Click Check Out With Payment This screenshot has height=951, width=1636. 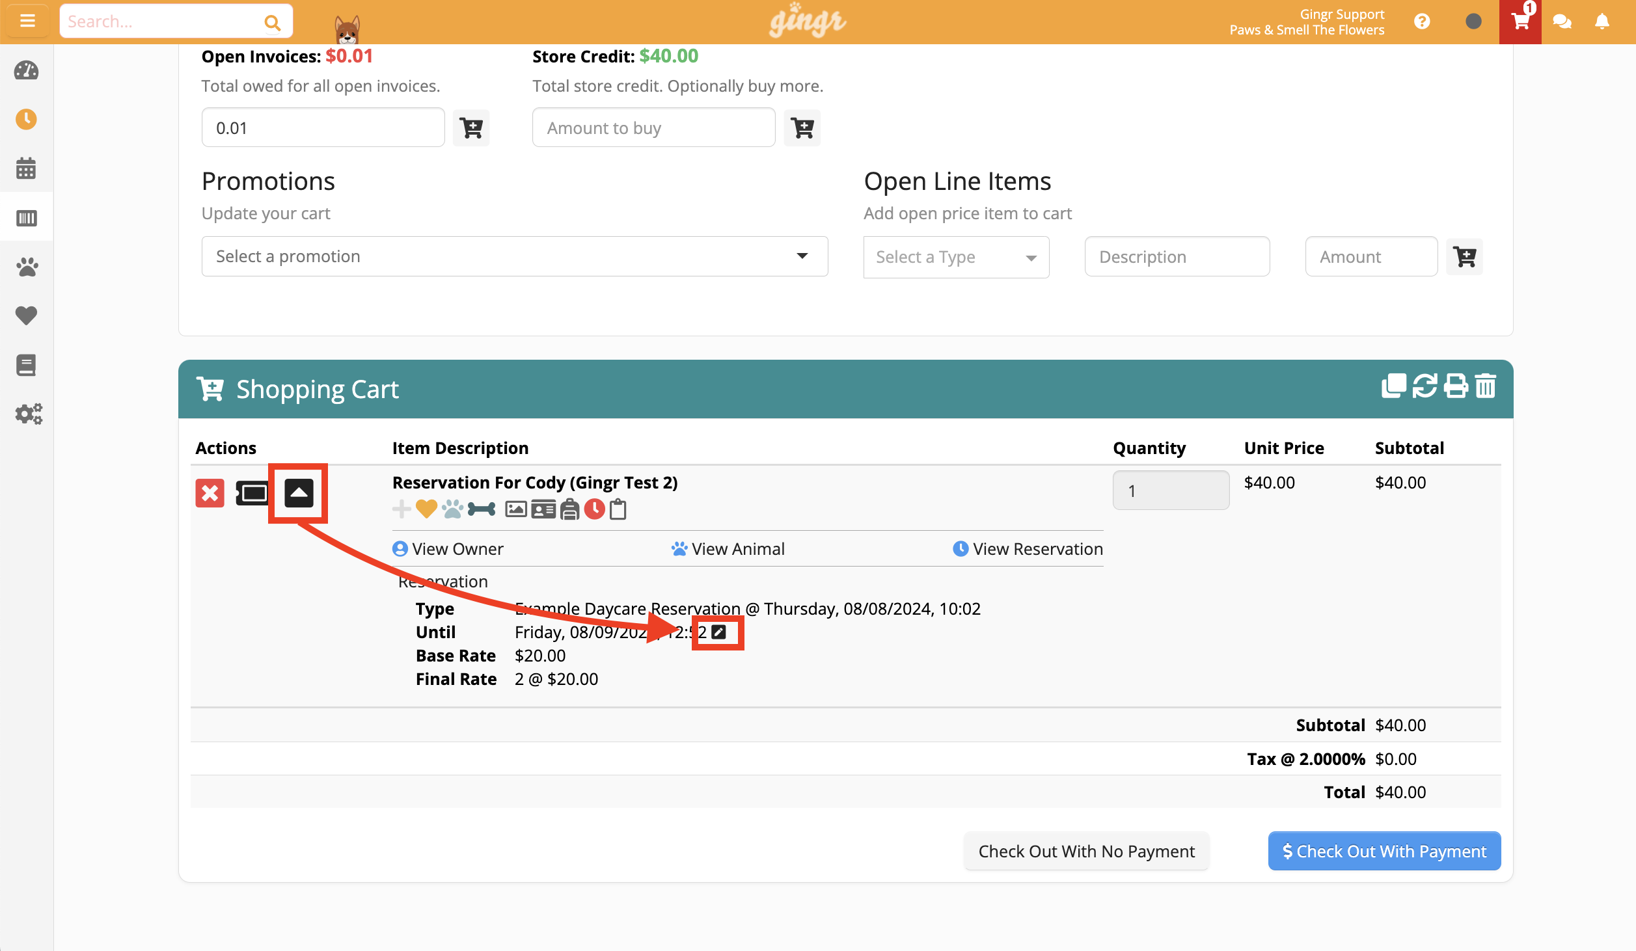click(1384, 851)
